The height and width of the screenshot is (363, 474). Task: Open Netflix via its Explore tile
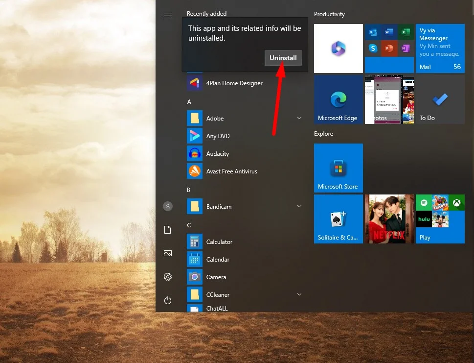tap(389, 218)
